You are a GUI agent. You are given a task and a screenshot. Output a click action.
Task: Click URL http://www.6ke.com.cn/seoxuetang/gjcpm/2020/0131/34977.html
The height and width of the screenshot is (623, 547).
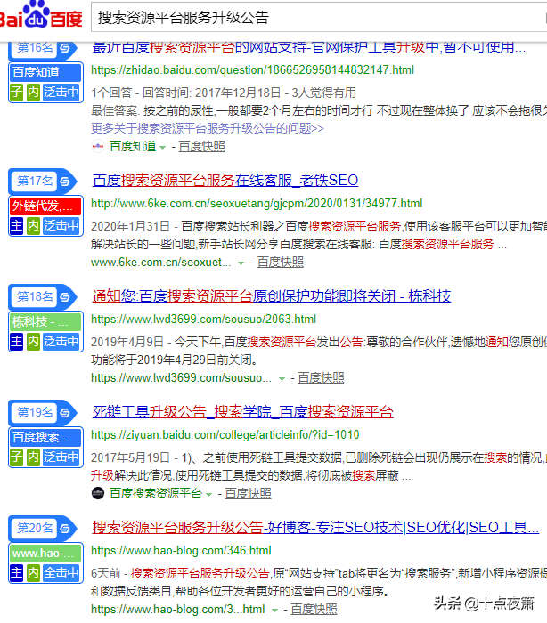pyautogui.click(x=257, y=204)
